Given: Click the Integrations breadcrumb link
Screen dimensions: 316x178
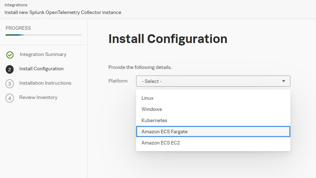Looking at the screenshot, I should (x=16, y=5).
